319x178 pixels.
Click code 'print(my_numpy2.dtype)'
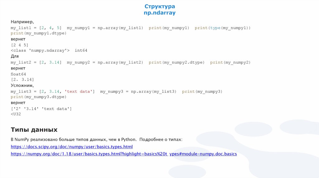[177, 63]
